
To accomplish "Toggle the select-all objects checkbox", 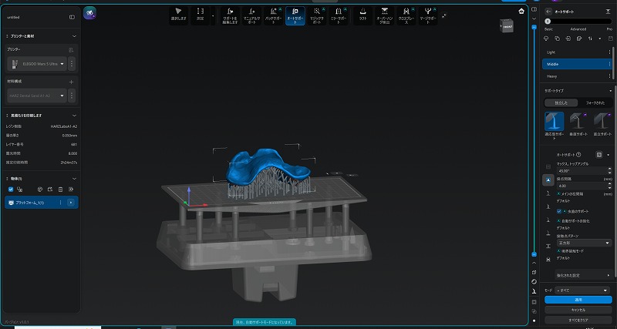I will pyautogui.click(x=11, y=189).
